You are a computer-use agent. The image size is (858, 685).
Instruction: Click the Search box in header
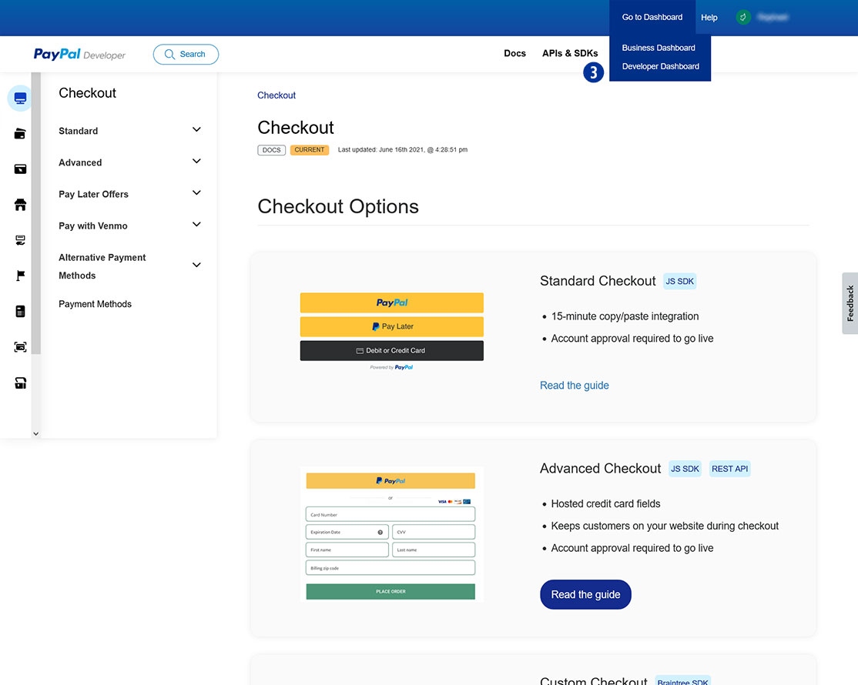pyautogui.click(x=186, y=55)
